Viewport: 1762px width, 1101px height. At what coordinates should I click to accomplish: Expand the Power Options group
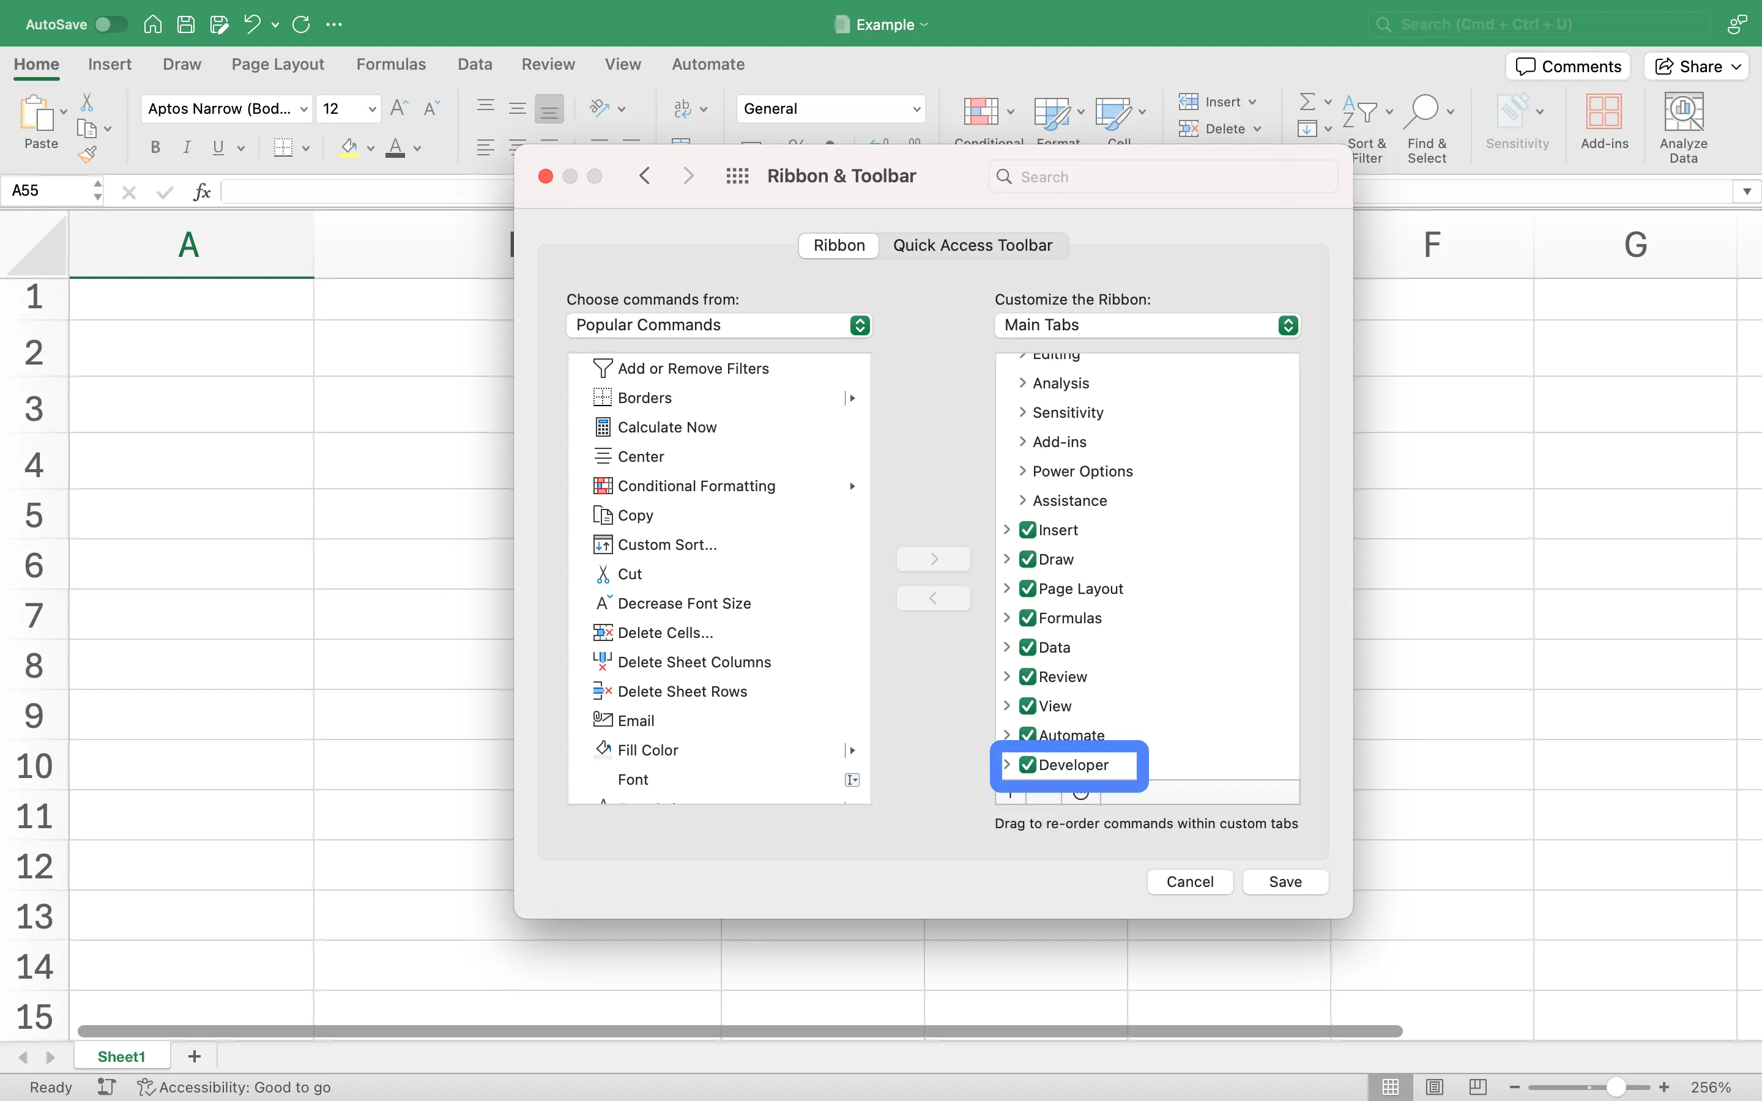[1022, 471]
